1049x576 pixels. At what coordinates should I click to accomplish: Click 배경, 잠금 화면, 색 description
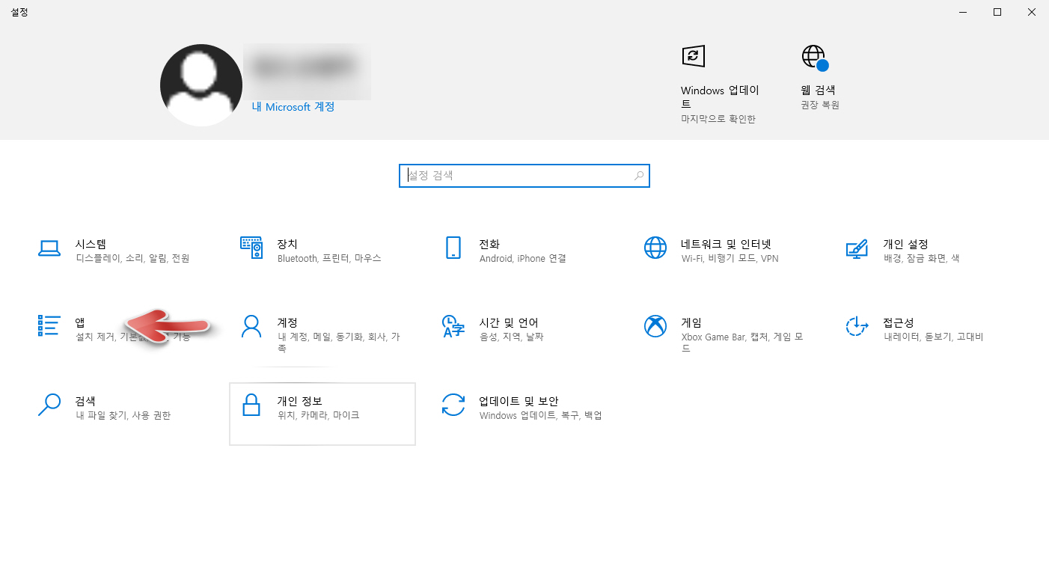[922, 258]
